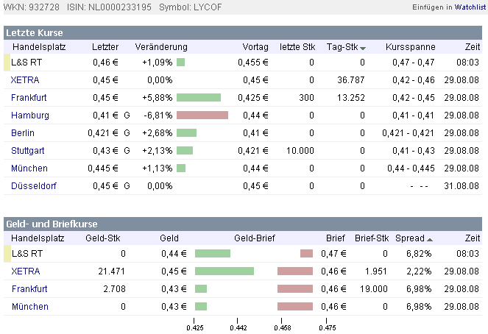Click the sort arrow next to Spread

pyautogui.click(x=430, y=239)
